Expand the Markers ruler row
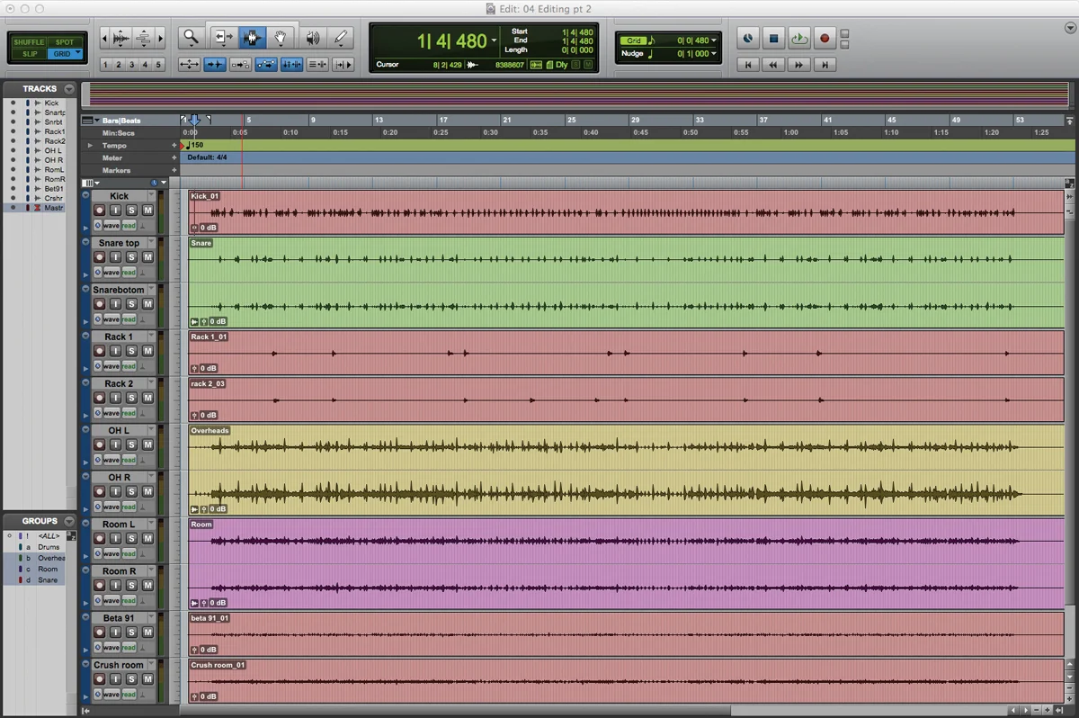 tap(175, 169)
